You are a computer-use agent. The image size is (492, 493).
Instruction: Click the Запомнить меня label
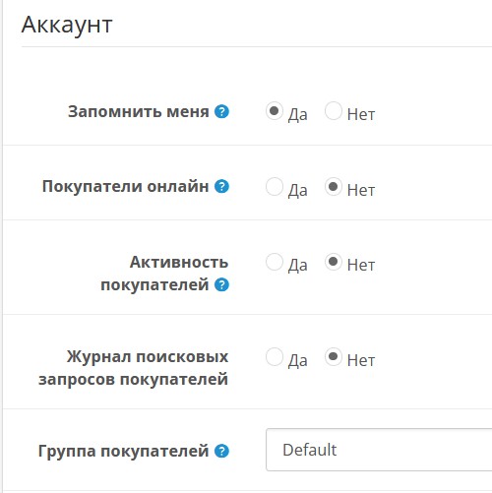[139, 111]
